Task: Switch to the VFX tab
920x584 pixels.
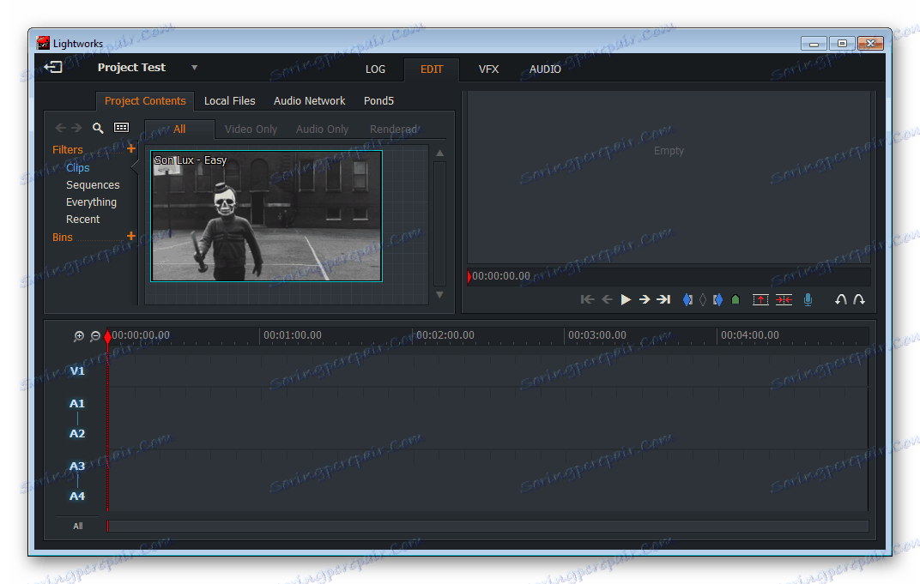Action: point(488,69)
